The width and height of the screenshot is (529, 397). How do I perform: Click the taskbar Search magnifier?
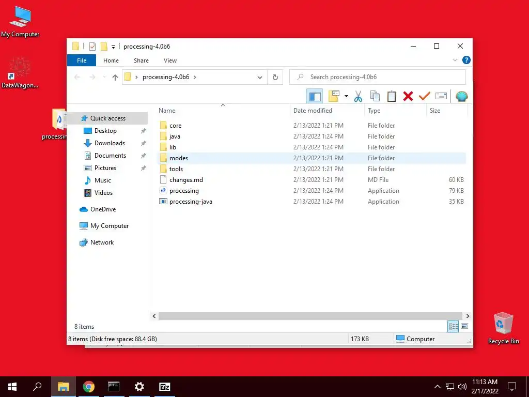[x=37, y=387]
